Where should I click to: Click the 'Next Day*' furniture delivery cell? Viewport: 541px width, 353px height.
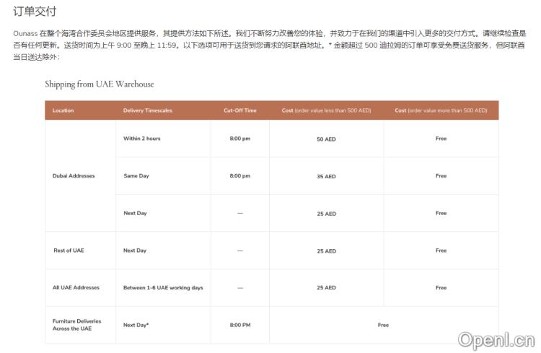(x=136, y=325)
